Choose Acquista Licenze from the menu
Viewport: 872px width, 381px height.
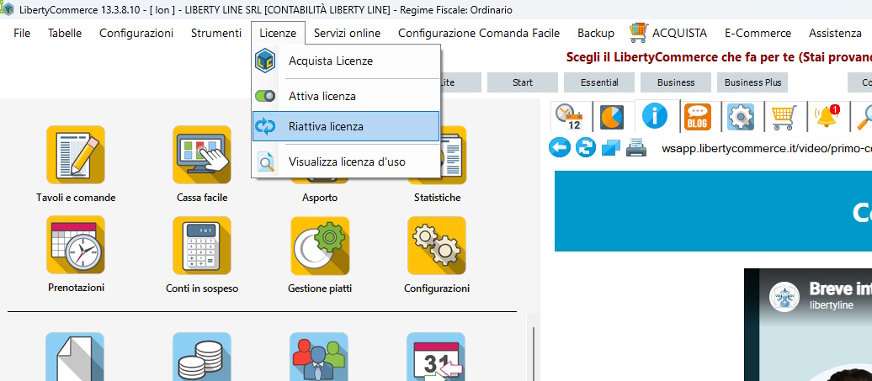pyautogui.click(x=345, y=61)
